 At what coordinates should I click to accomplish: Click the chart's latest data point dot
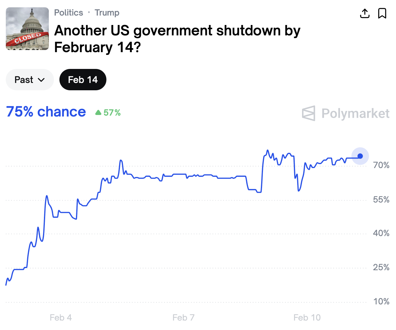click(360, 156)
